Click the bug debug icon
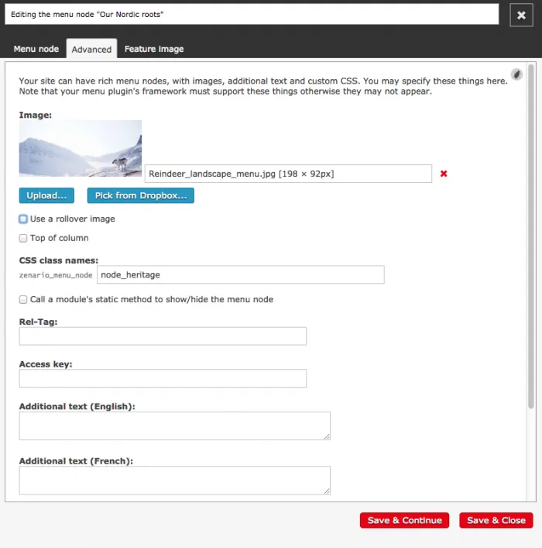 tap(516, 74)
